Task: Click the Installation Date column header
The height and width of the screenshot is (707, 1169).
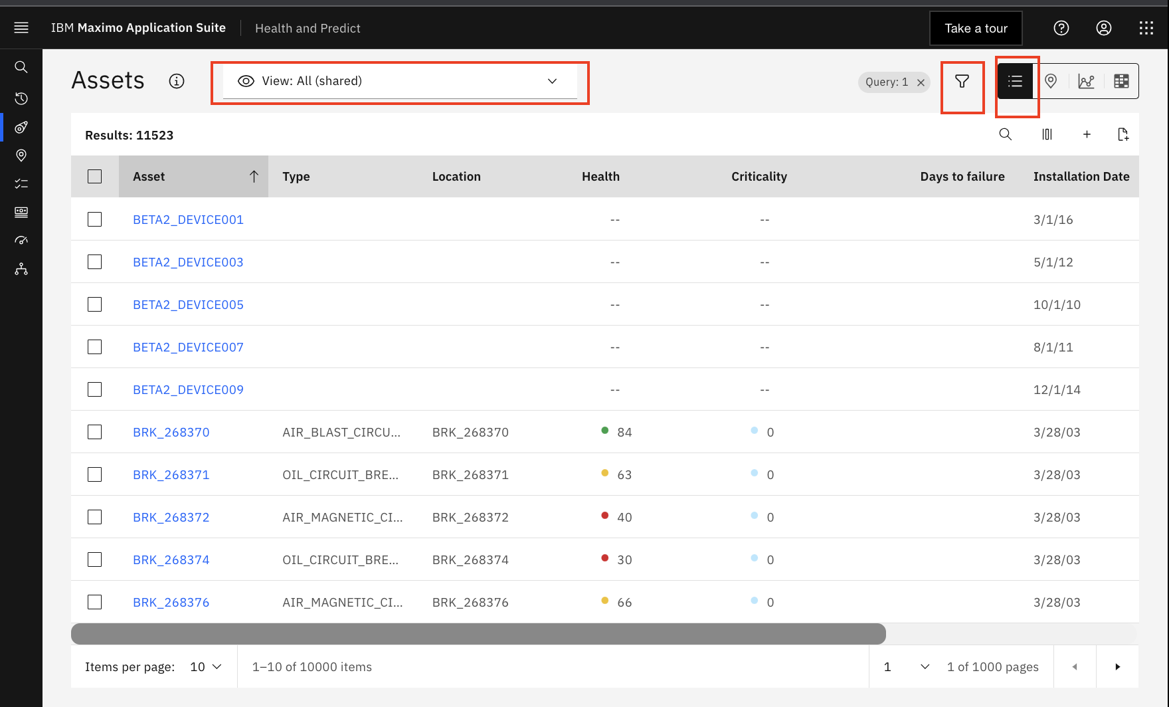Action: (x=1081, y=176)
